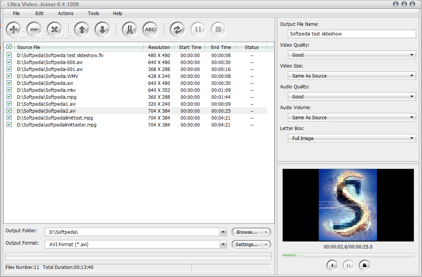Screen dimensions: 422x277
Task: Sort by Resolution column header
Action: coord(159,47)
